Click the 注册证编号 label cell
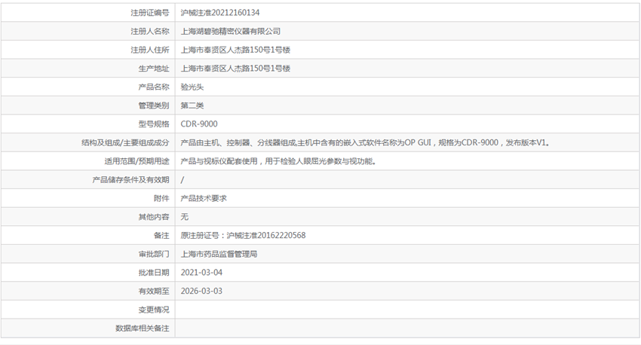641x345 pixels. [149, 13]
